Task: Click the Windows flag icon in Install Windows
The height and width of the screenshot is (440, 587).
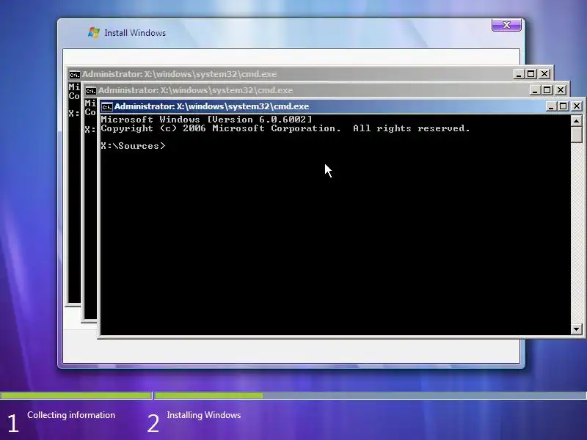Action: pos(94,32)
